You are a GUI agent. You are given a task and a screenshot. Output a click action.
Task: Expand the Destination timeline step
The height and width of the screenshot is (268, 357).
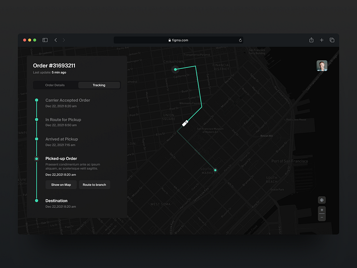point(56,201)
